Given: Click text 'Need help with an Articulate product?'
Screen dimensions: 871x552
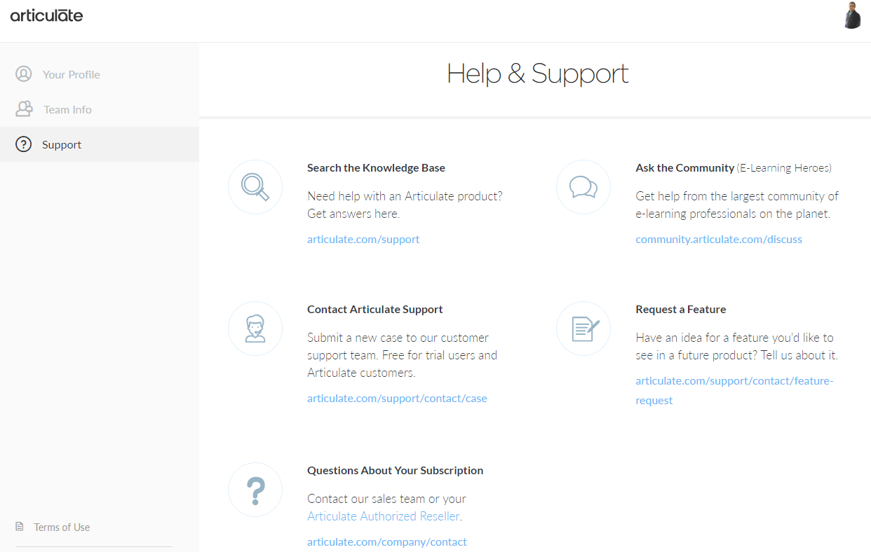Looking at the screenshot, I should pos(405,196).
